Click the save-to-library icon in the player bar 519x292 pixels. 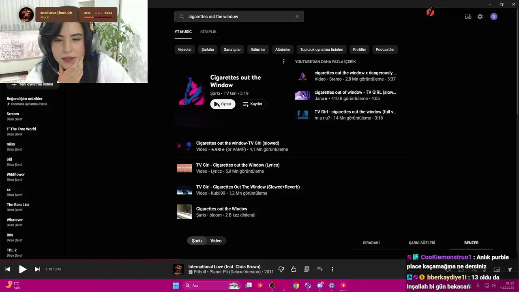307,269
